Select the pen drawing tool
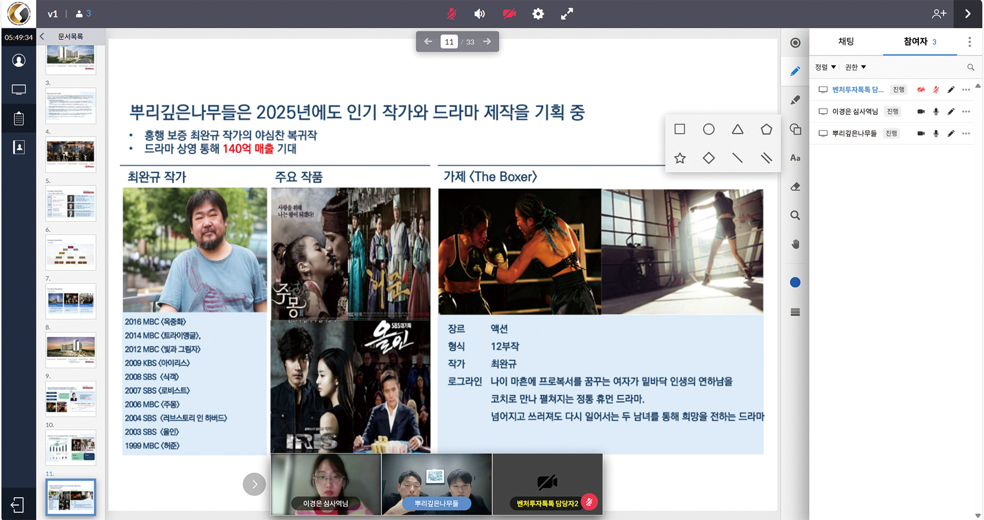The height and width of the screenshot is (520, 984). click(x=795, y=72)
